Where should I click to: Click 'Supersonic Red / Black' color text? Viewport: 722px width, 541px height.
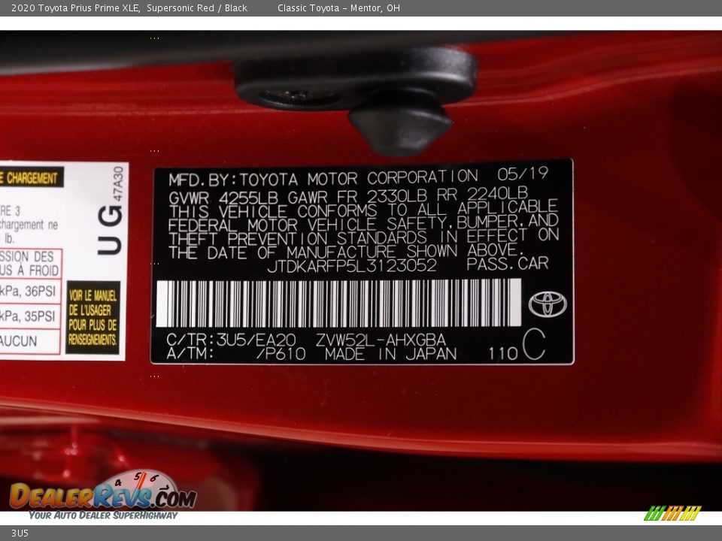click(197, 8)
